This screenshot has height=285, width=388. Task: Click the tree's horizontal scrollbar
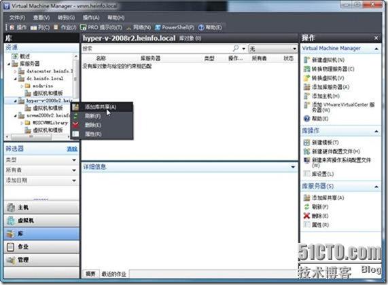31,136
